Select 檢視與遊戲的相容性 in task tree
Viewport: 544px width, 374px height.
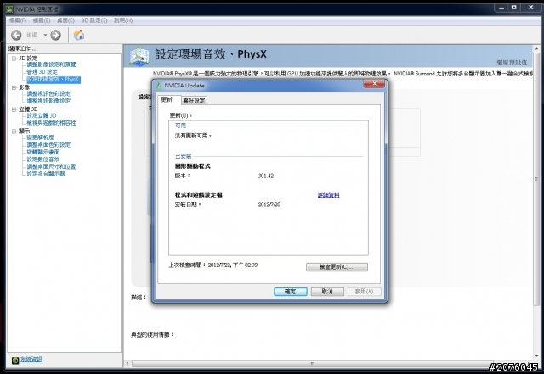[51, 123]
